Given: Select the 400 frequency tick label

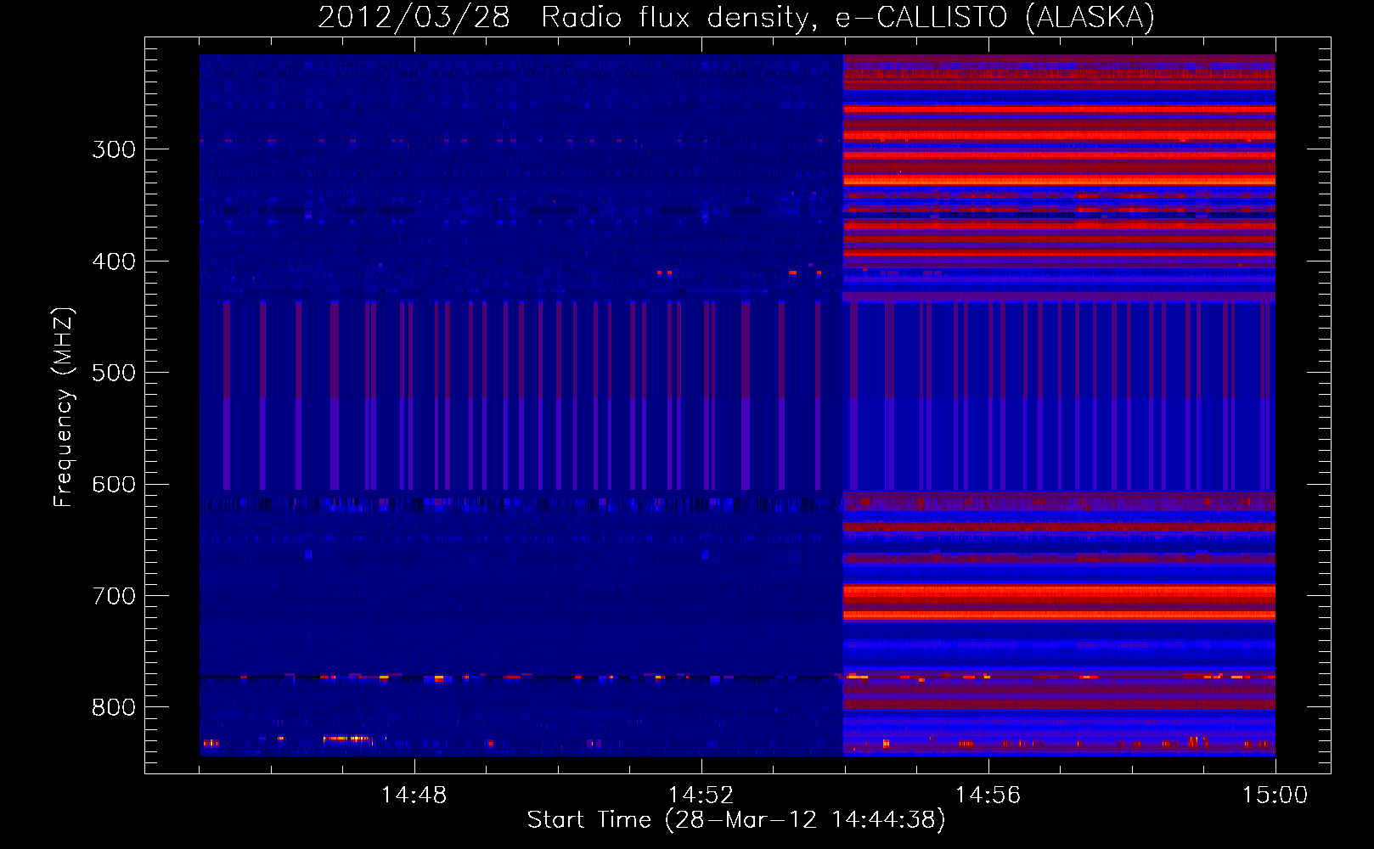Looking at the screenshot, I should coord(114,261).
